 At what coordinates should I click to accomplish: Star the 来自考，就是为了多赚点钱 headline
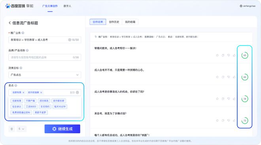coord(217,120)
